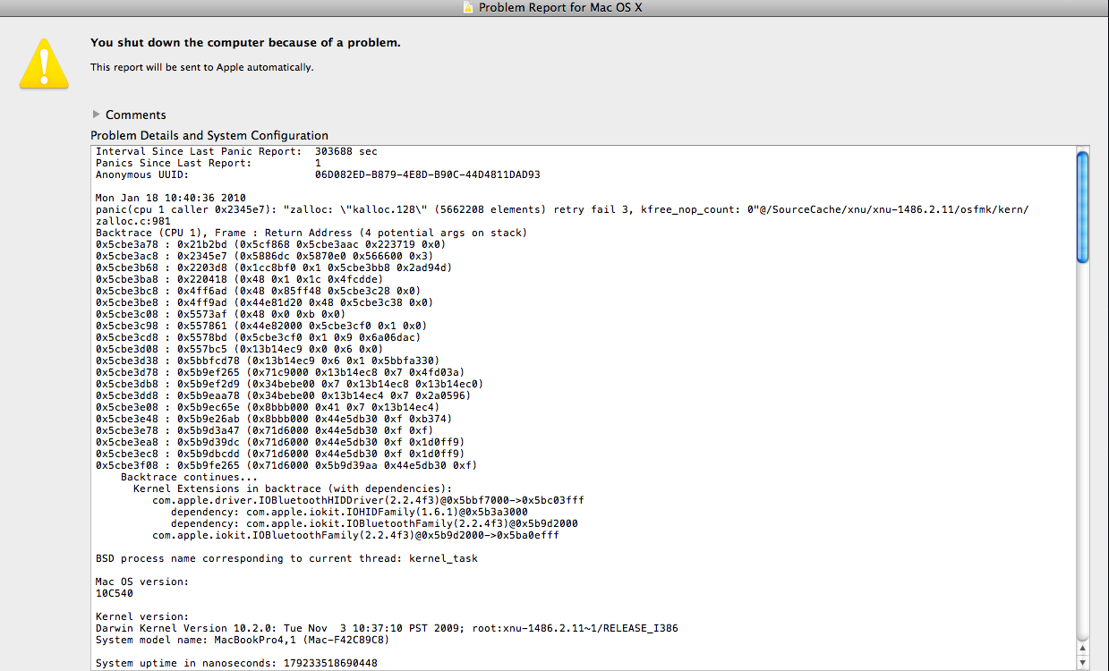Click the "Interval Since Last Panic Report" line
This screenshot has height=671, width=1109.
[236, 152]
